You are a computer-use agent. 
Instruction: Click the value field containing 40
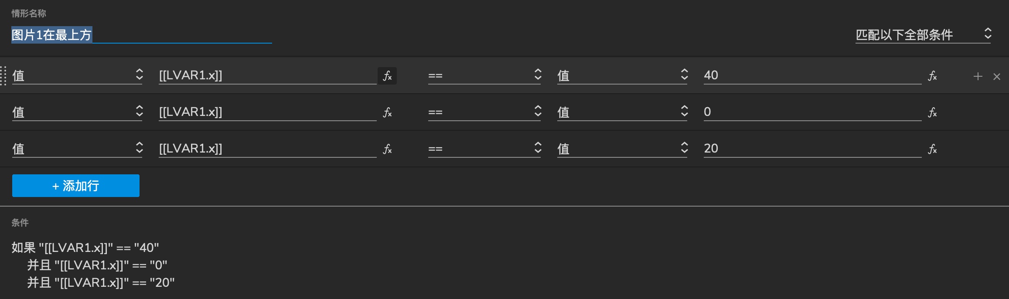click(812, 75)
